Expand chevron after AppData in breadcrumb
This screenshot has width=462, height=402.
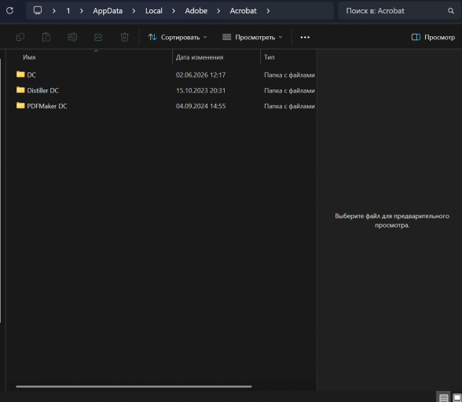point(134,11)
